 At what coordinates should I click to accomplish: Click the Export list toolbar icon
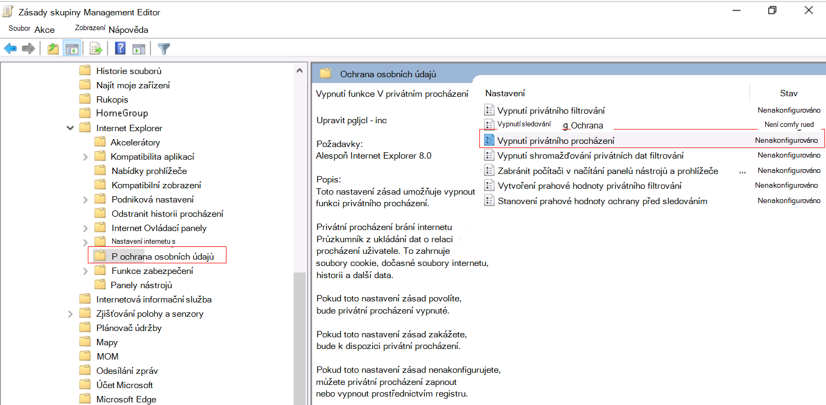(x=96, y=49)
